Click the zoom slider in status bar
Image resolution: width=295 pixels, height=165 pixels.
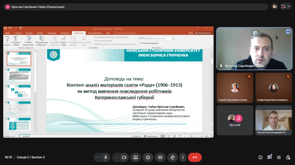[193, 136]
